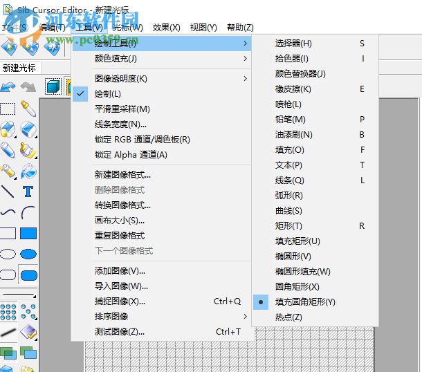Image resolution: width=422 pixels, height=372 pixels.
Task: Expand the 排序图像 submenu
Action: 161,317
